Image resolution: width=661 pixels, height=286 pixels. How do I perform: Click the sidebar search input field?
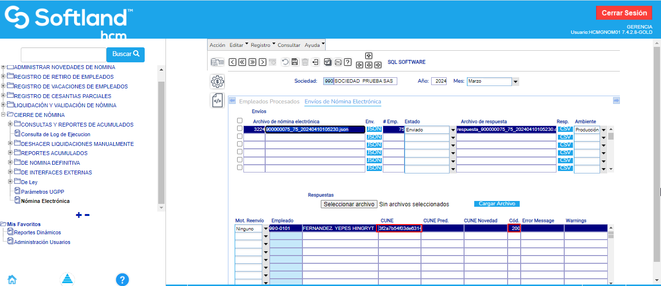point(63,54)
